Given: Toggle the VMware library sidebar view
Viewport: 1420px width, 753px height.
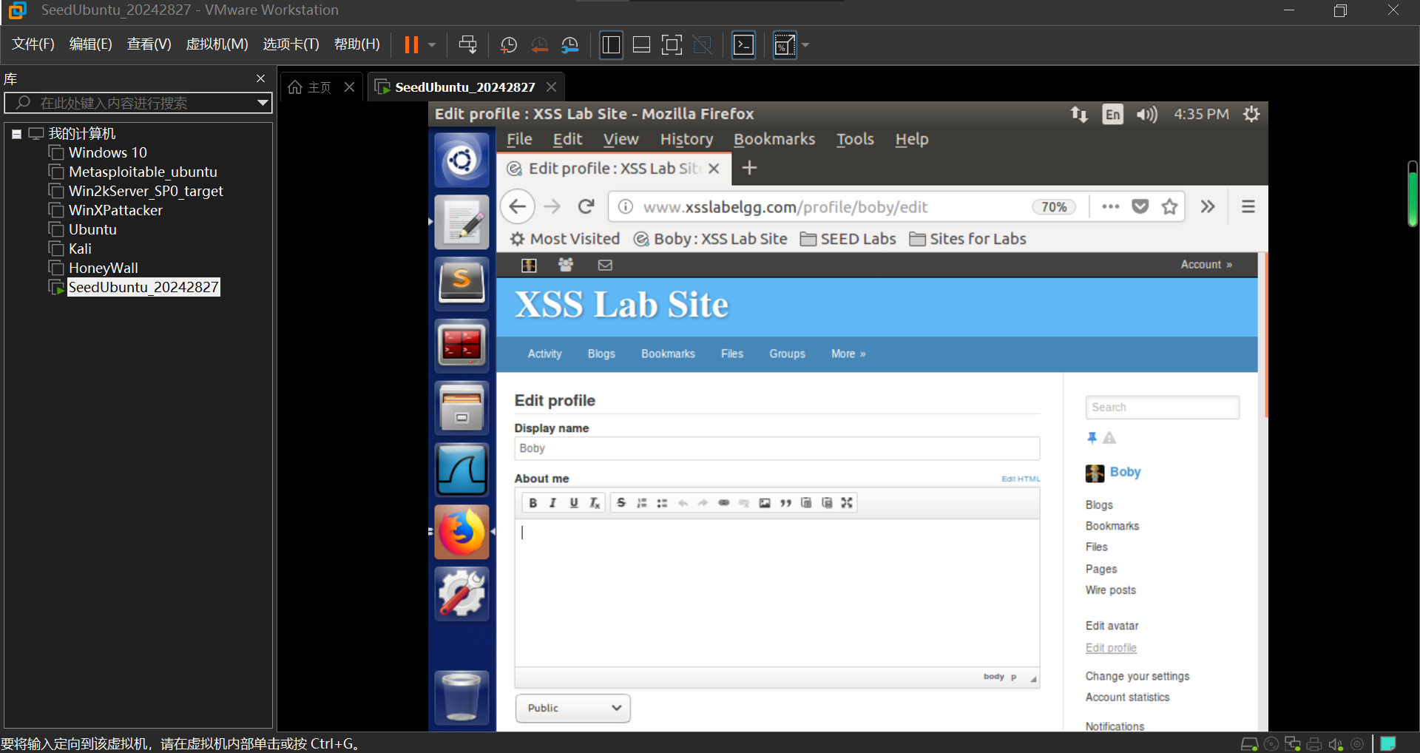Looking at the screenshot, I should 611,45.
